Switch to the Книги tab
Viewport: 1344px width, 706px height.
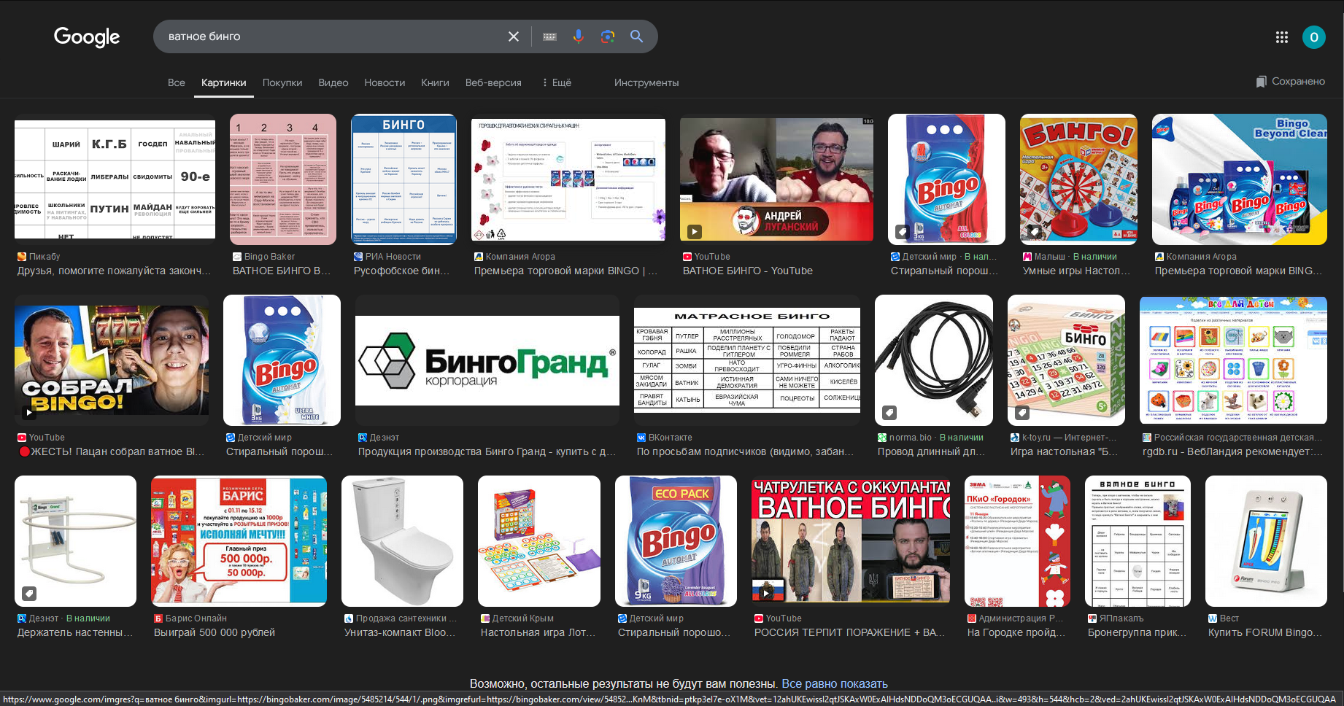(435, 82)
